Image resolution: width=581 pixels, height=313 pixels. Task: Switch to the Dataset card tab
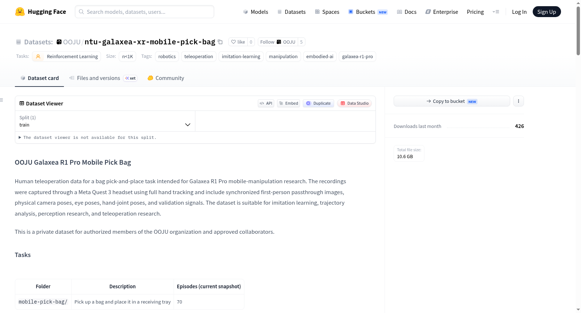(40, 78)
